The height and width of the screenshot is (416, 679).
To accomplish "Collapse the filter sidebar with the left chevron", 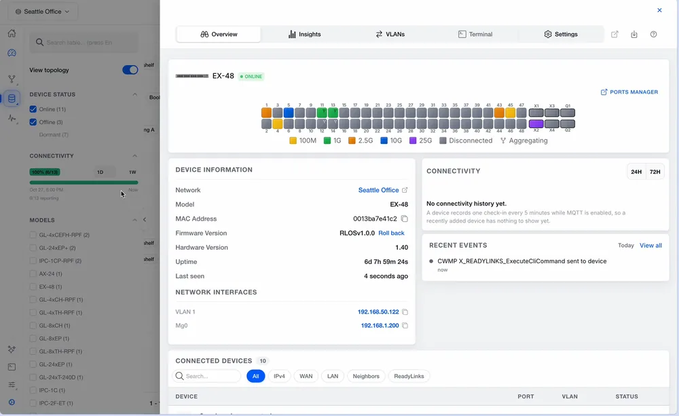I will point(145,220).
